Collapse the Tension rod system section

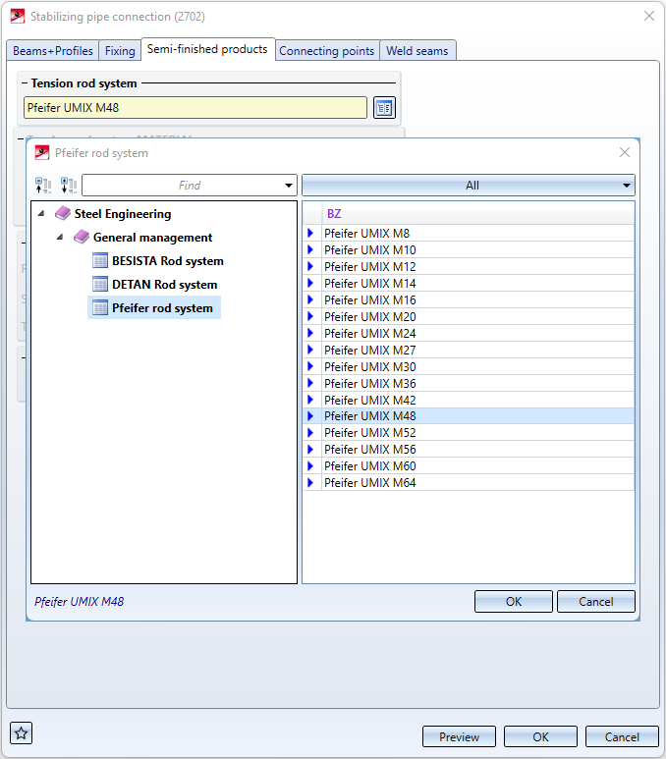pyautogui.click(x=25, y=83)
